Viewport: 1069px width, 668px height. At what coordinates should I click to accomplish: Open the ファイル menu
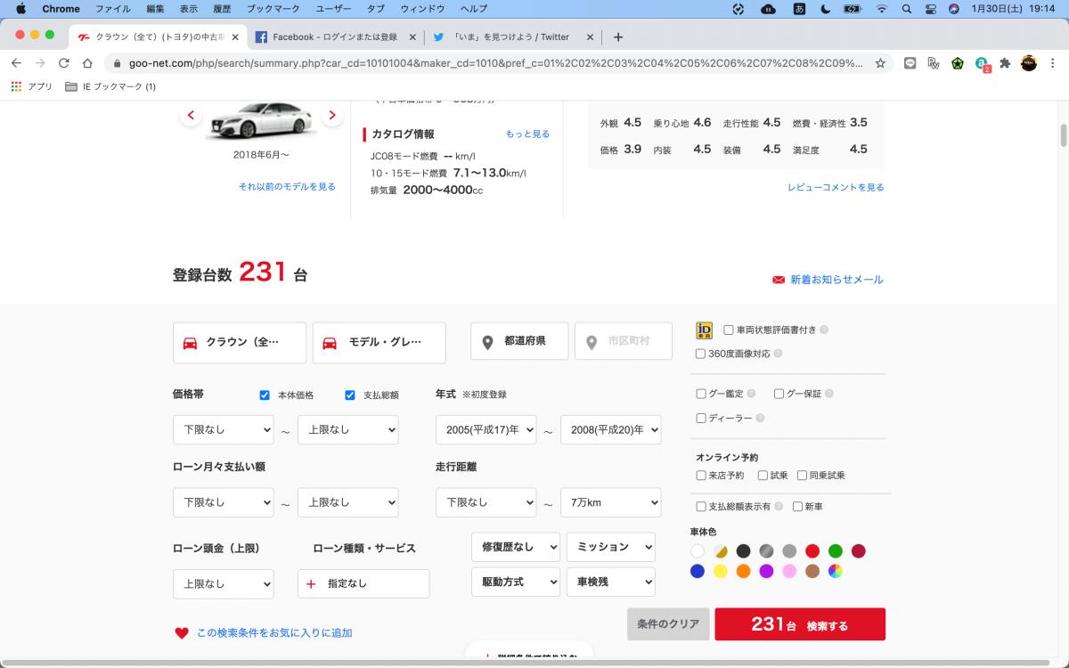(x=112, y=9)
